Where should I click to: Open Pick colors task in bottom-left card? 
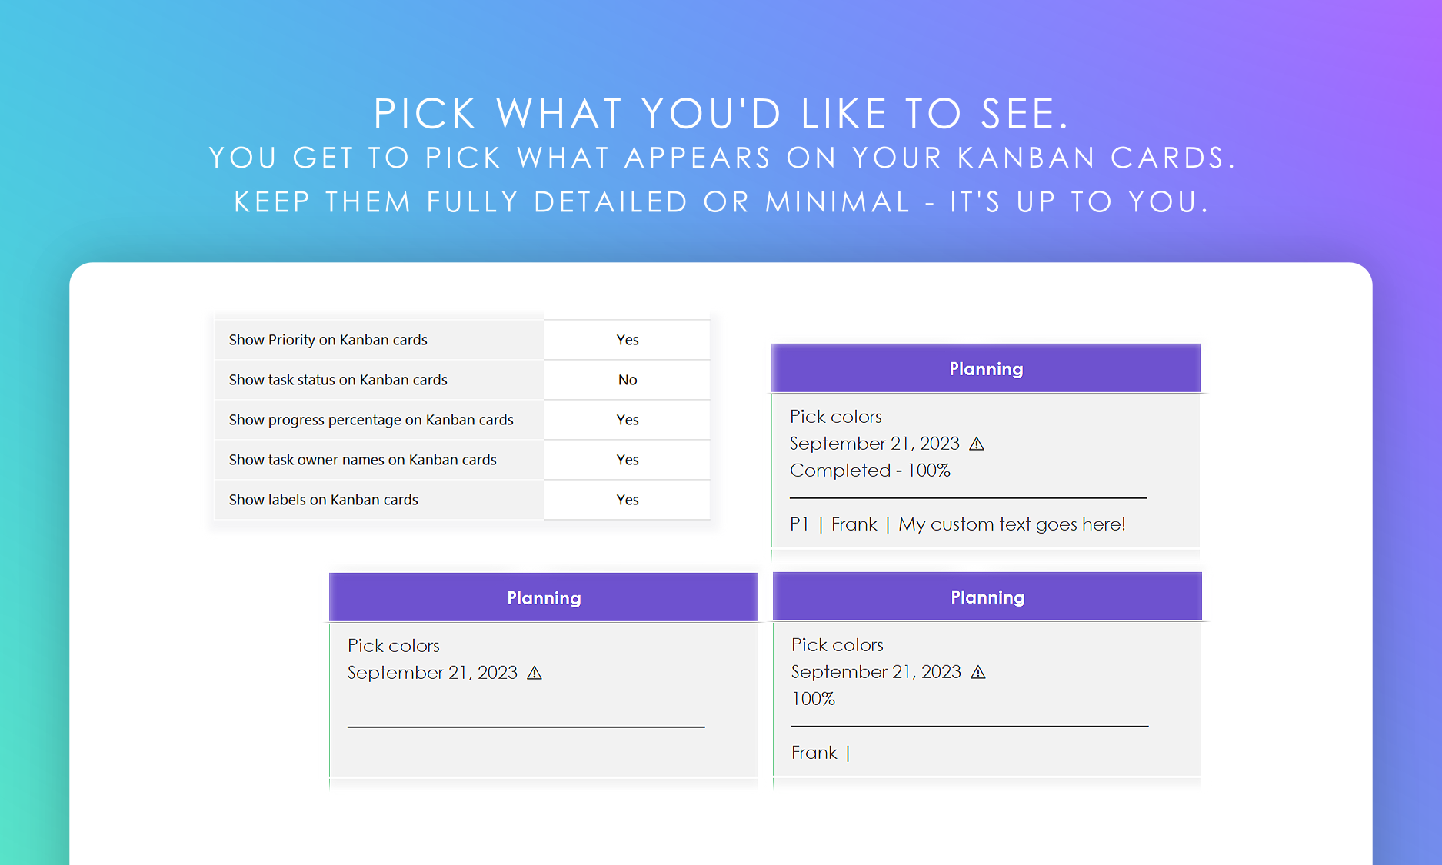pos(393,646)
